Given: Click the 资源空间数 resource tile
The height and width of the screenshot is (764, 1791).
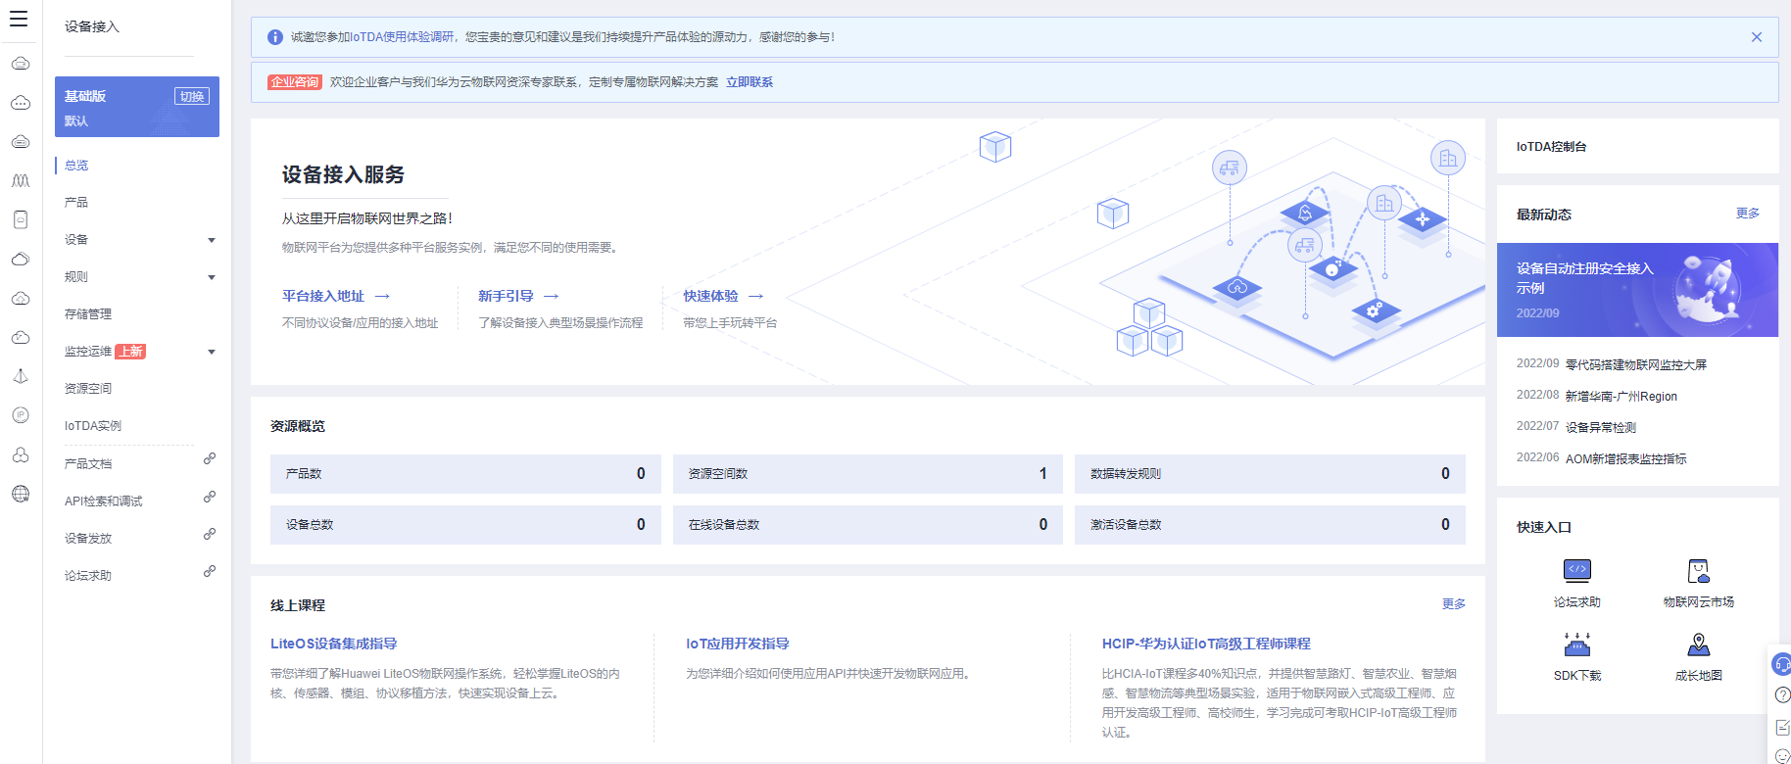Looking at the screenshot, I should (x=868, y=474).
